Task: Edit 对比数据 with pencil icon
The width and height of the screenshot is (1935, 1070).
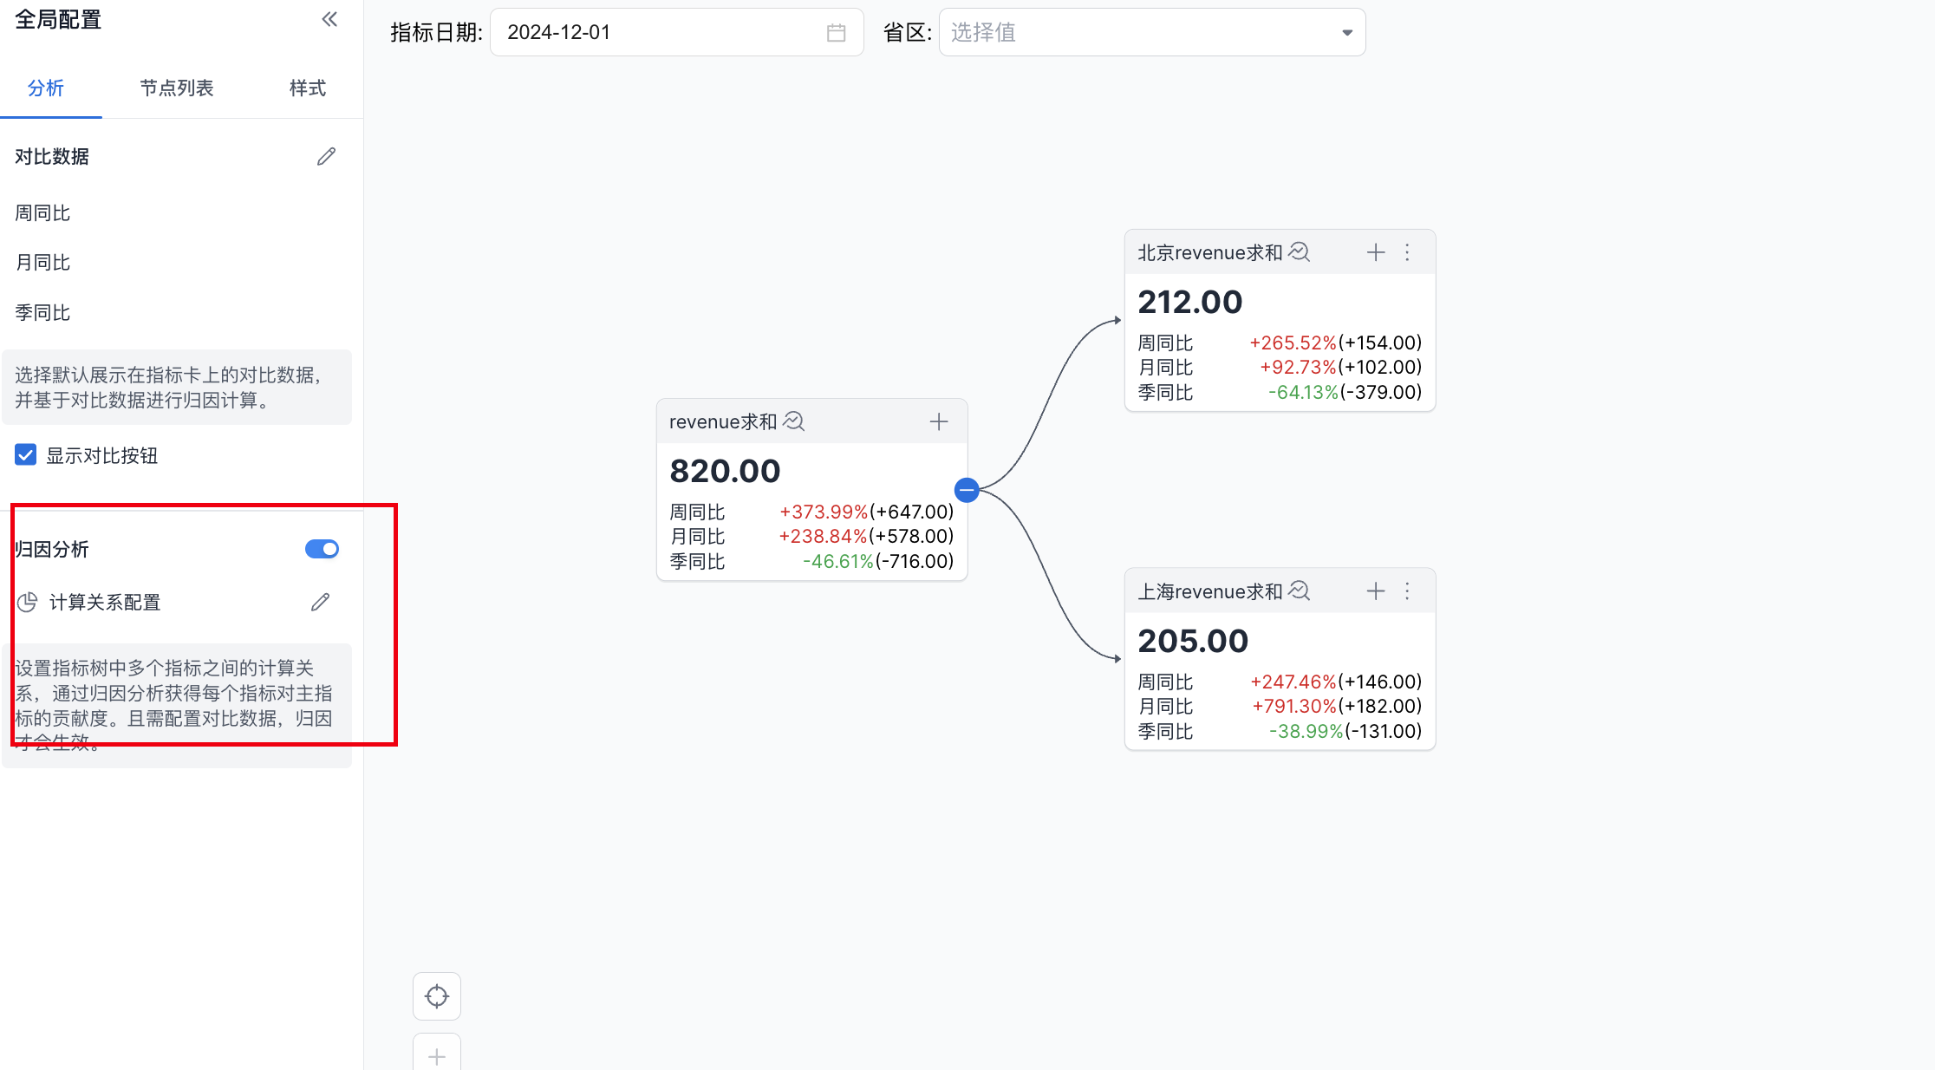Action: 326,157
